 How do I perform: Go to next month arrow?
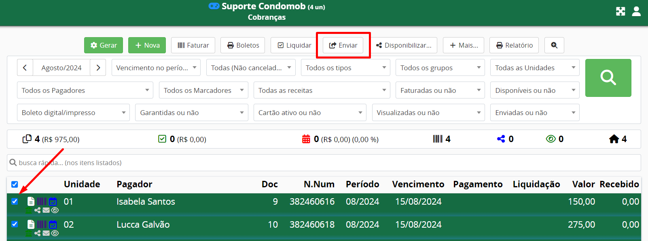98,68
